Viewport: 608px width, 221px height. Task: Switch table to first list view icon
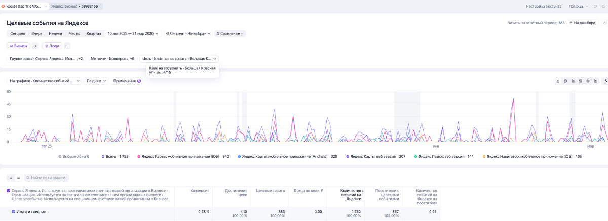click(11, 178)
